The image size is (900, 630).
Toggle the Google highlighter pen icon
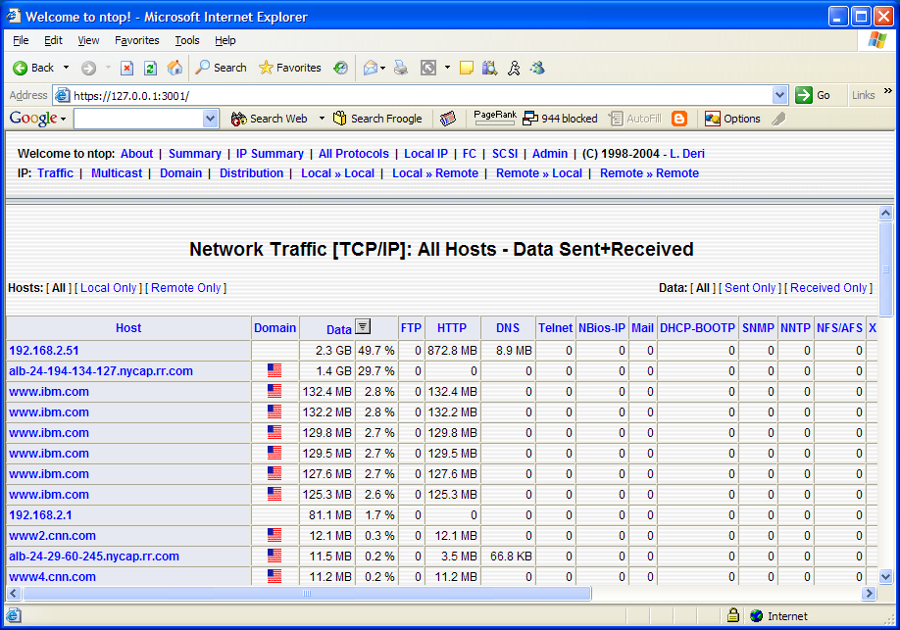tap(779, 118)
